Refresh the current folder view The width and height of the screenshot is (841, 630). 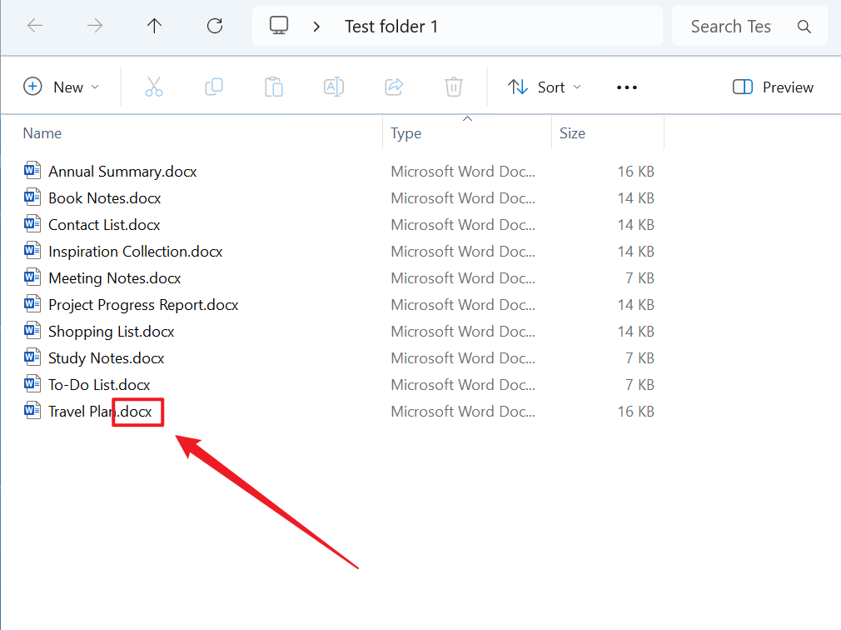pos(215,26)
